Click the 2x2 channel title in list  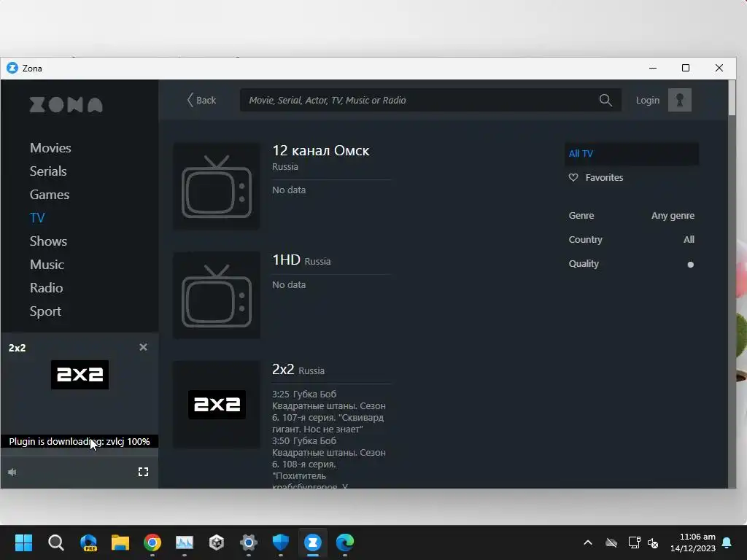point(283,369)
